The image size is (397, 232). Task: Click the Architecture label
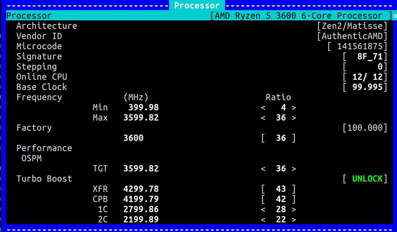(47, 26)
